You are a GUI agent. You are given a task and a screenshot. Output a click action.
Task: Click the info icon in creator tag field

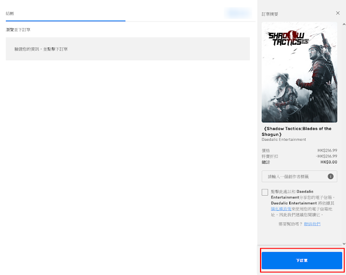[330, 176]
